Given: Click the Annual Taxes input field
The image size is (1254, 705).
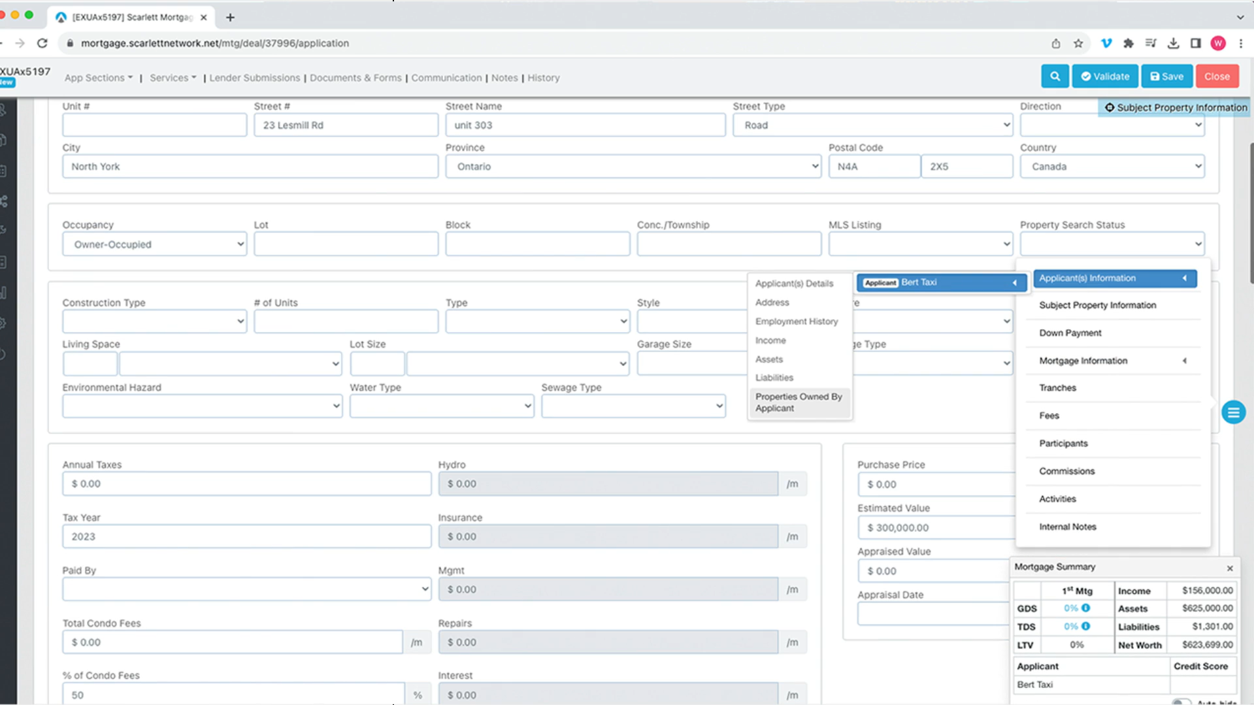Looking at the screenshot, I should [x=246, y=484].
